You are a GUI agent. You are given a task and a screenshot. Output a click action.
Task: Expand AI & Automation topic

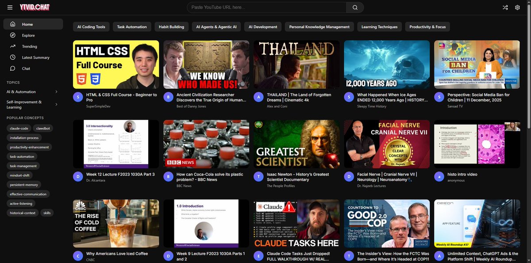33,91
